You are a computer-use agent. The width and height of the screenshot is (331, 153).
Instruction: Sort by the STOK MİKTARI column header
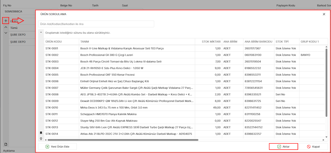pos(211,42)
